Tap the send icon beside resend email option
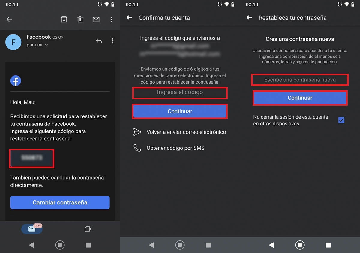The image size is (360, 253). [137, 132]
